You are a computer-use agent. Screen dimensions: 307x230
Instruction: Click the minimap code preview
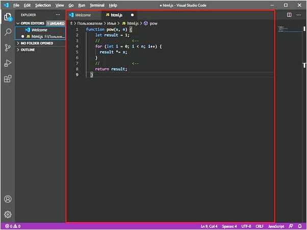[x=283, y=28]
